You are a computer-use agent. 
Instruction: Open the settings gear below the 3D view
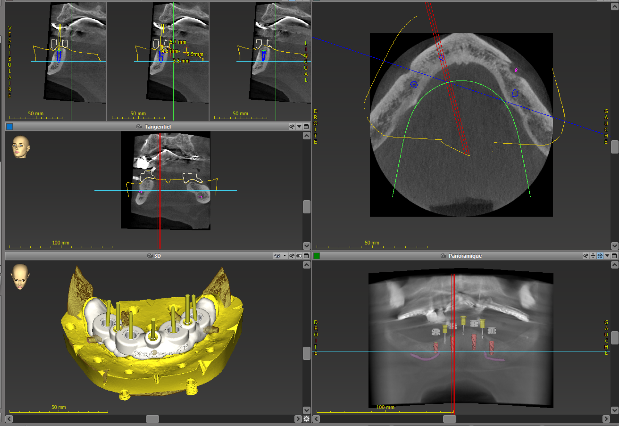tap(307, 419)
